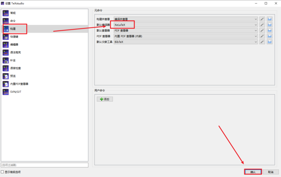Select the 快捷键 (Shortcuts) icon in sidebar
Viewport: 281px width, 177px height.
coord(6,37)
